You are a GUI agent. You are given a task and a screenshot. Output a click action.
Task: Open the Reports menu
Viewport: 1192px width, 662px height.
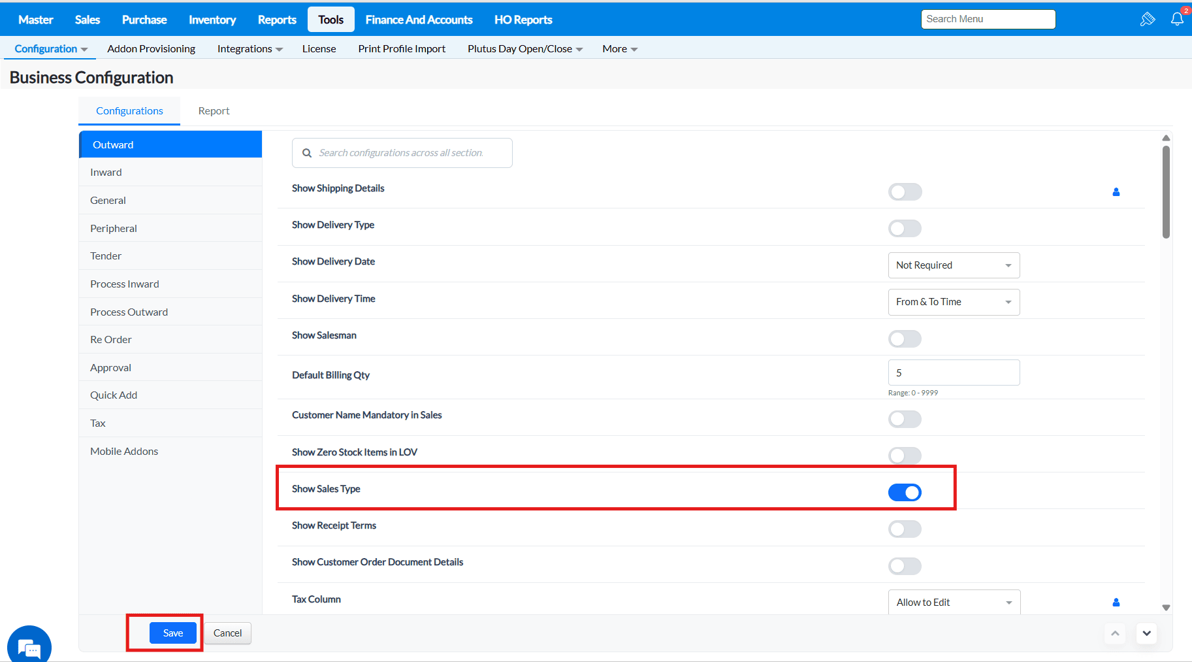click(277, 20)
